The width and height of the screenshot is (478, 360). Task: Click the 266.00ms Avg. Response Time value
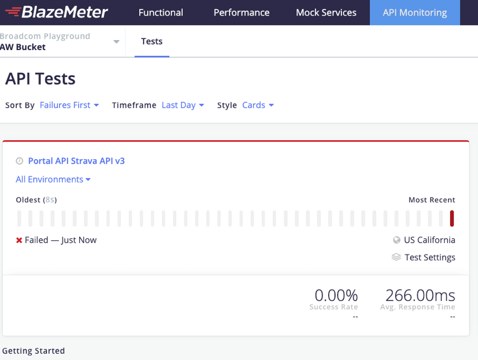[x=420, y=295]
